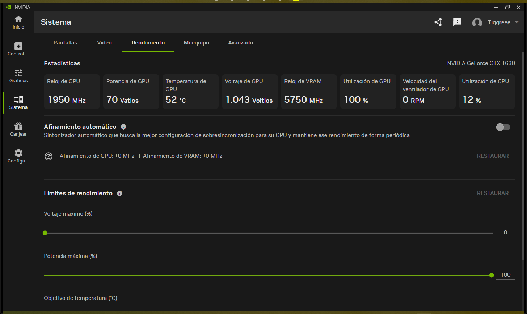Viewport: 527px width, 314px height.
Task: Click the Voltaje máximo slider handle
Action: click(x=45, y=233)
